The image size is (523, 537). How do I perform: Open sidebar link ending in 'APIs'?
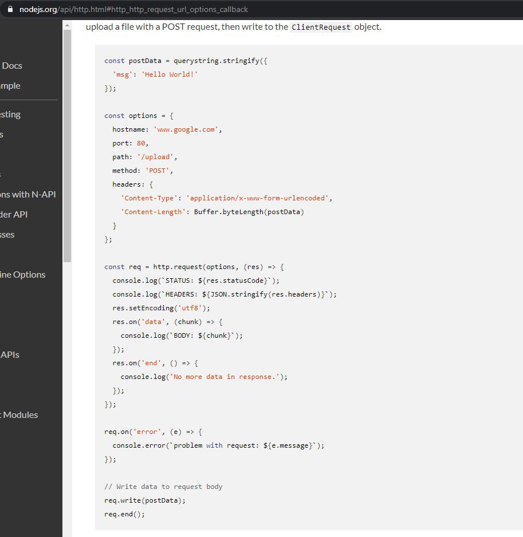[10, 355]
